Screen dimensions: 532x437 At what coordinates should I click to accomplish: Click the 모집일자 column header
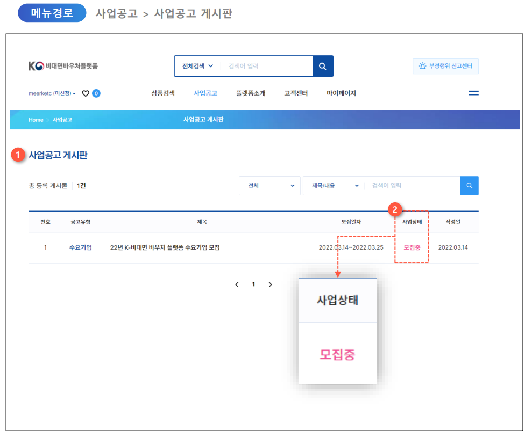click(351, 222)
